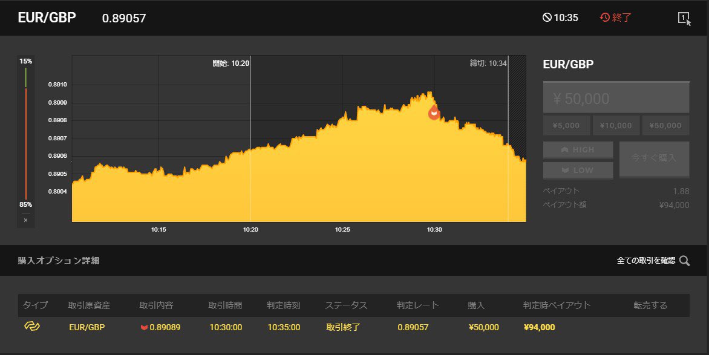Click the 10:35:00 judgment time cell

pos(284,327)
